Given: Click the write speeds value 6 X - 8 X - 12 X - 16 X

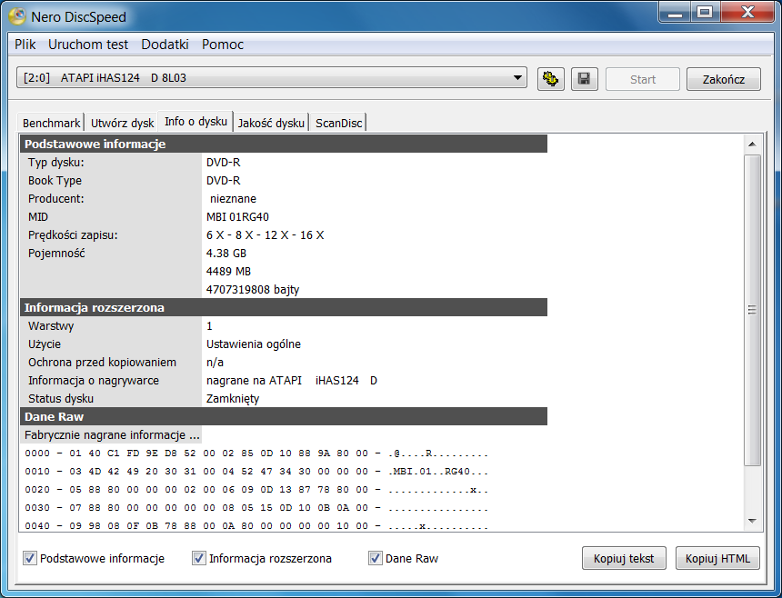Looking at the screenshot, I should click(x=265, y=234).
